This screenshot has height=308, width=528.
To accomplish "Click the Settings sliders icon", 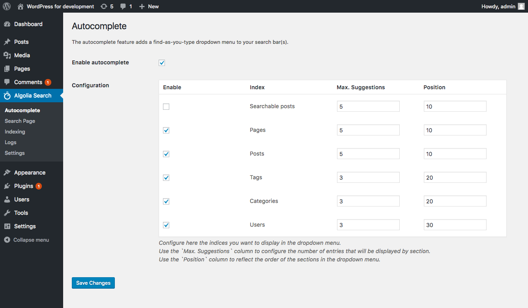I will click(x=7, y=226).
